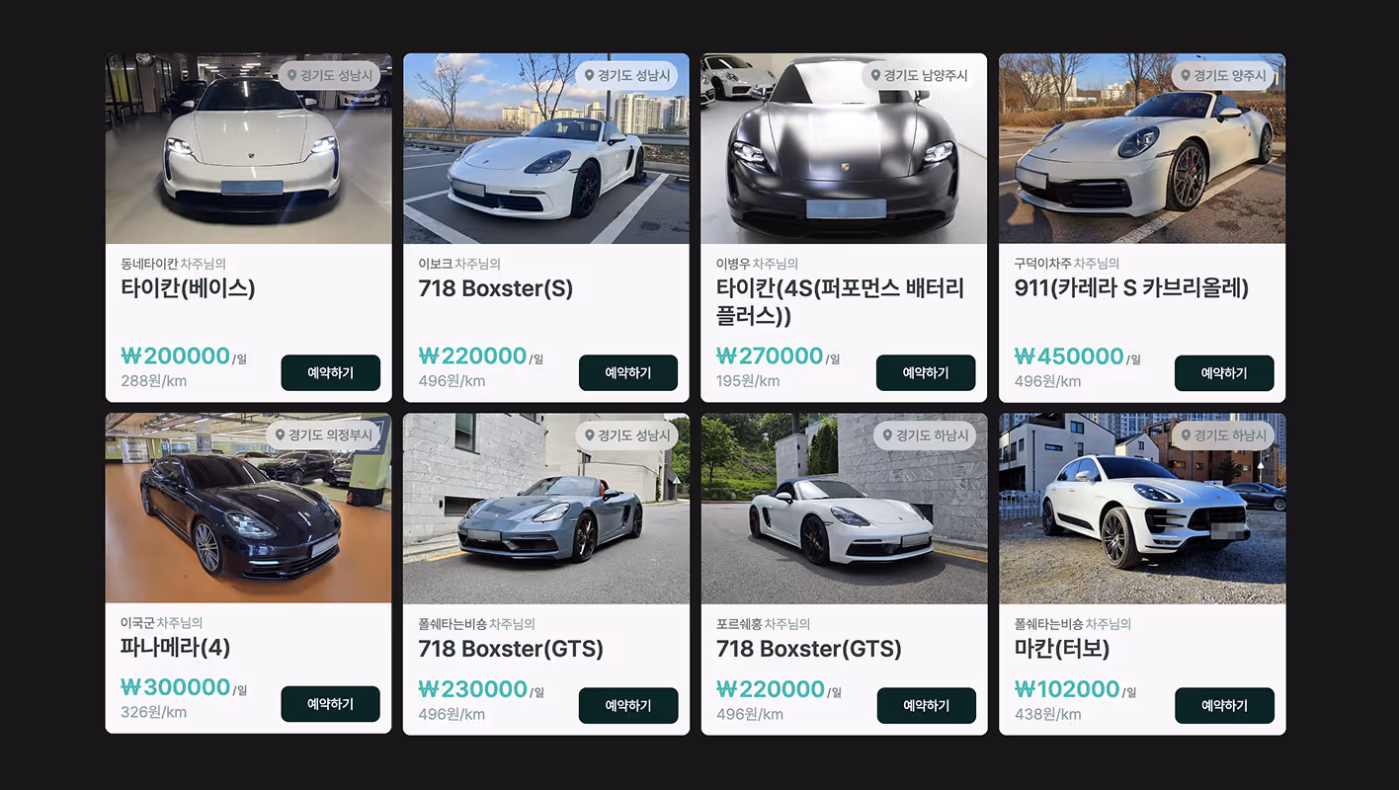Click the 경기도 남양주시 location pin icon
Screen dimensions: 1399x790
click(875, 75)
